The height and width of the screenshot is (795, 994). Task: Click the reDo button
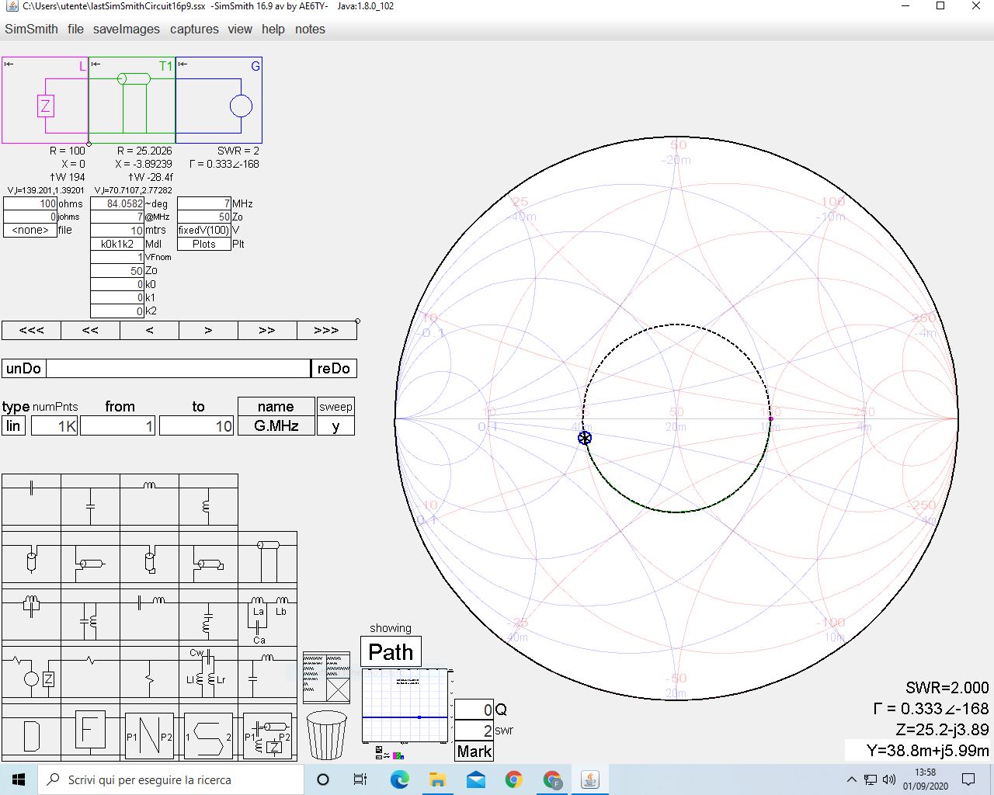click(333, 368)
